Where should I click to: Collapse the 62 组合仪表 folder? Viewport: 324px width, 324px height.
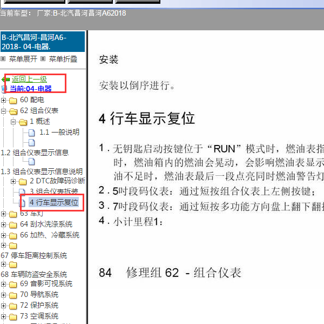coord(3,111)
